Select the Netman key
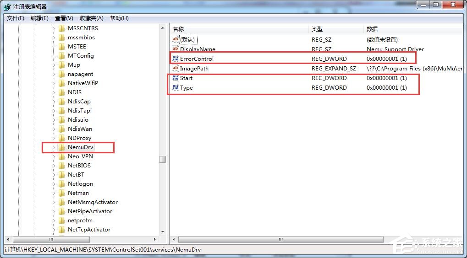 [78, 193]
